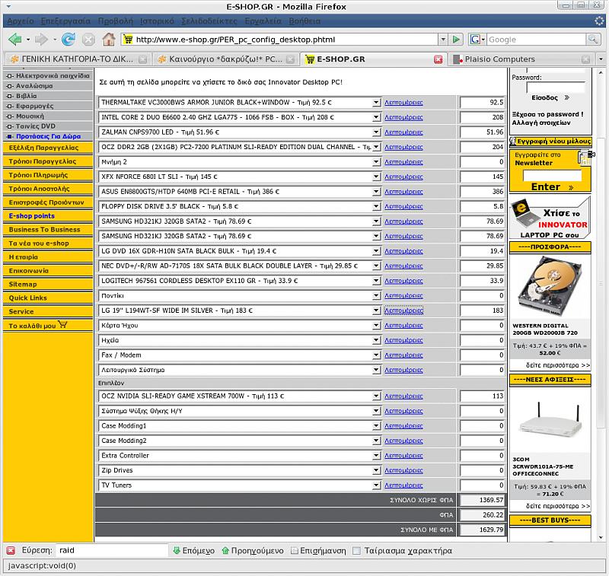609x576 pixels.
Task: Expand the Λειτουργικό Σύστημα dropdown
Action: (375, 370)
